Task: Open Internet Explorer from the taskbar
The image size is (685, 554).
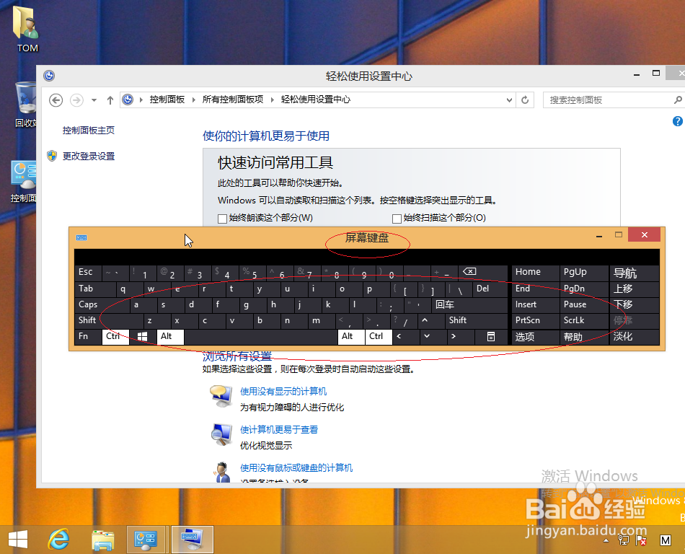Action: pyautogui.click(x=58, y=539)
